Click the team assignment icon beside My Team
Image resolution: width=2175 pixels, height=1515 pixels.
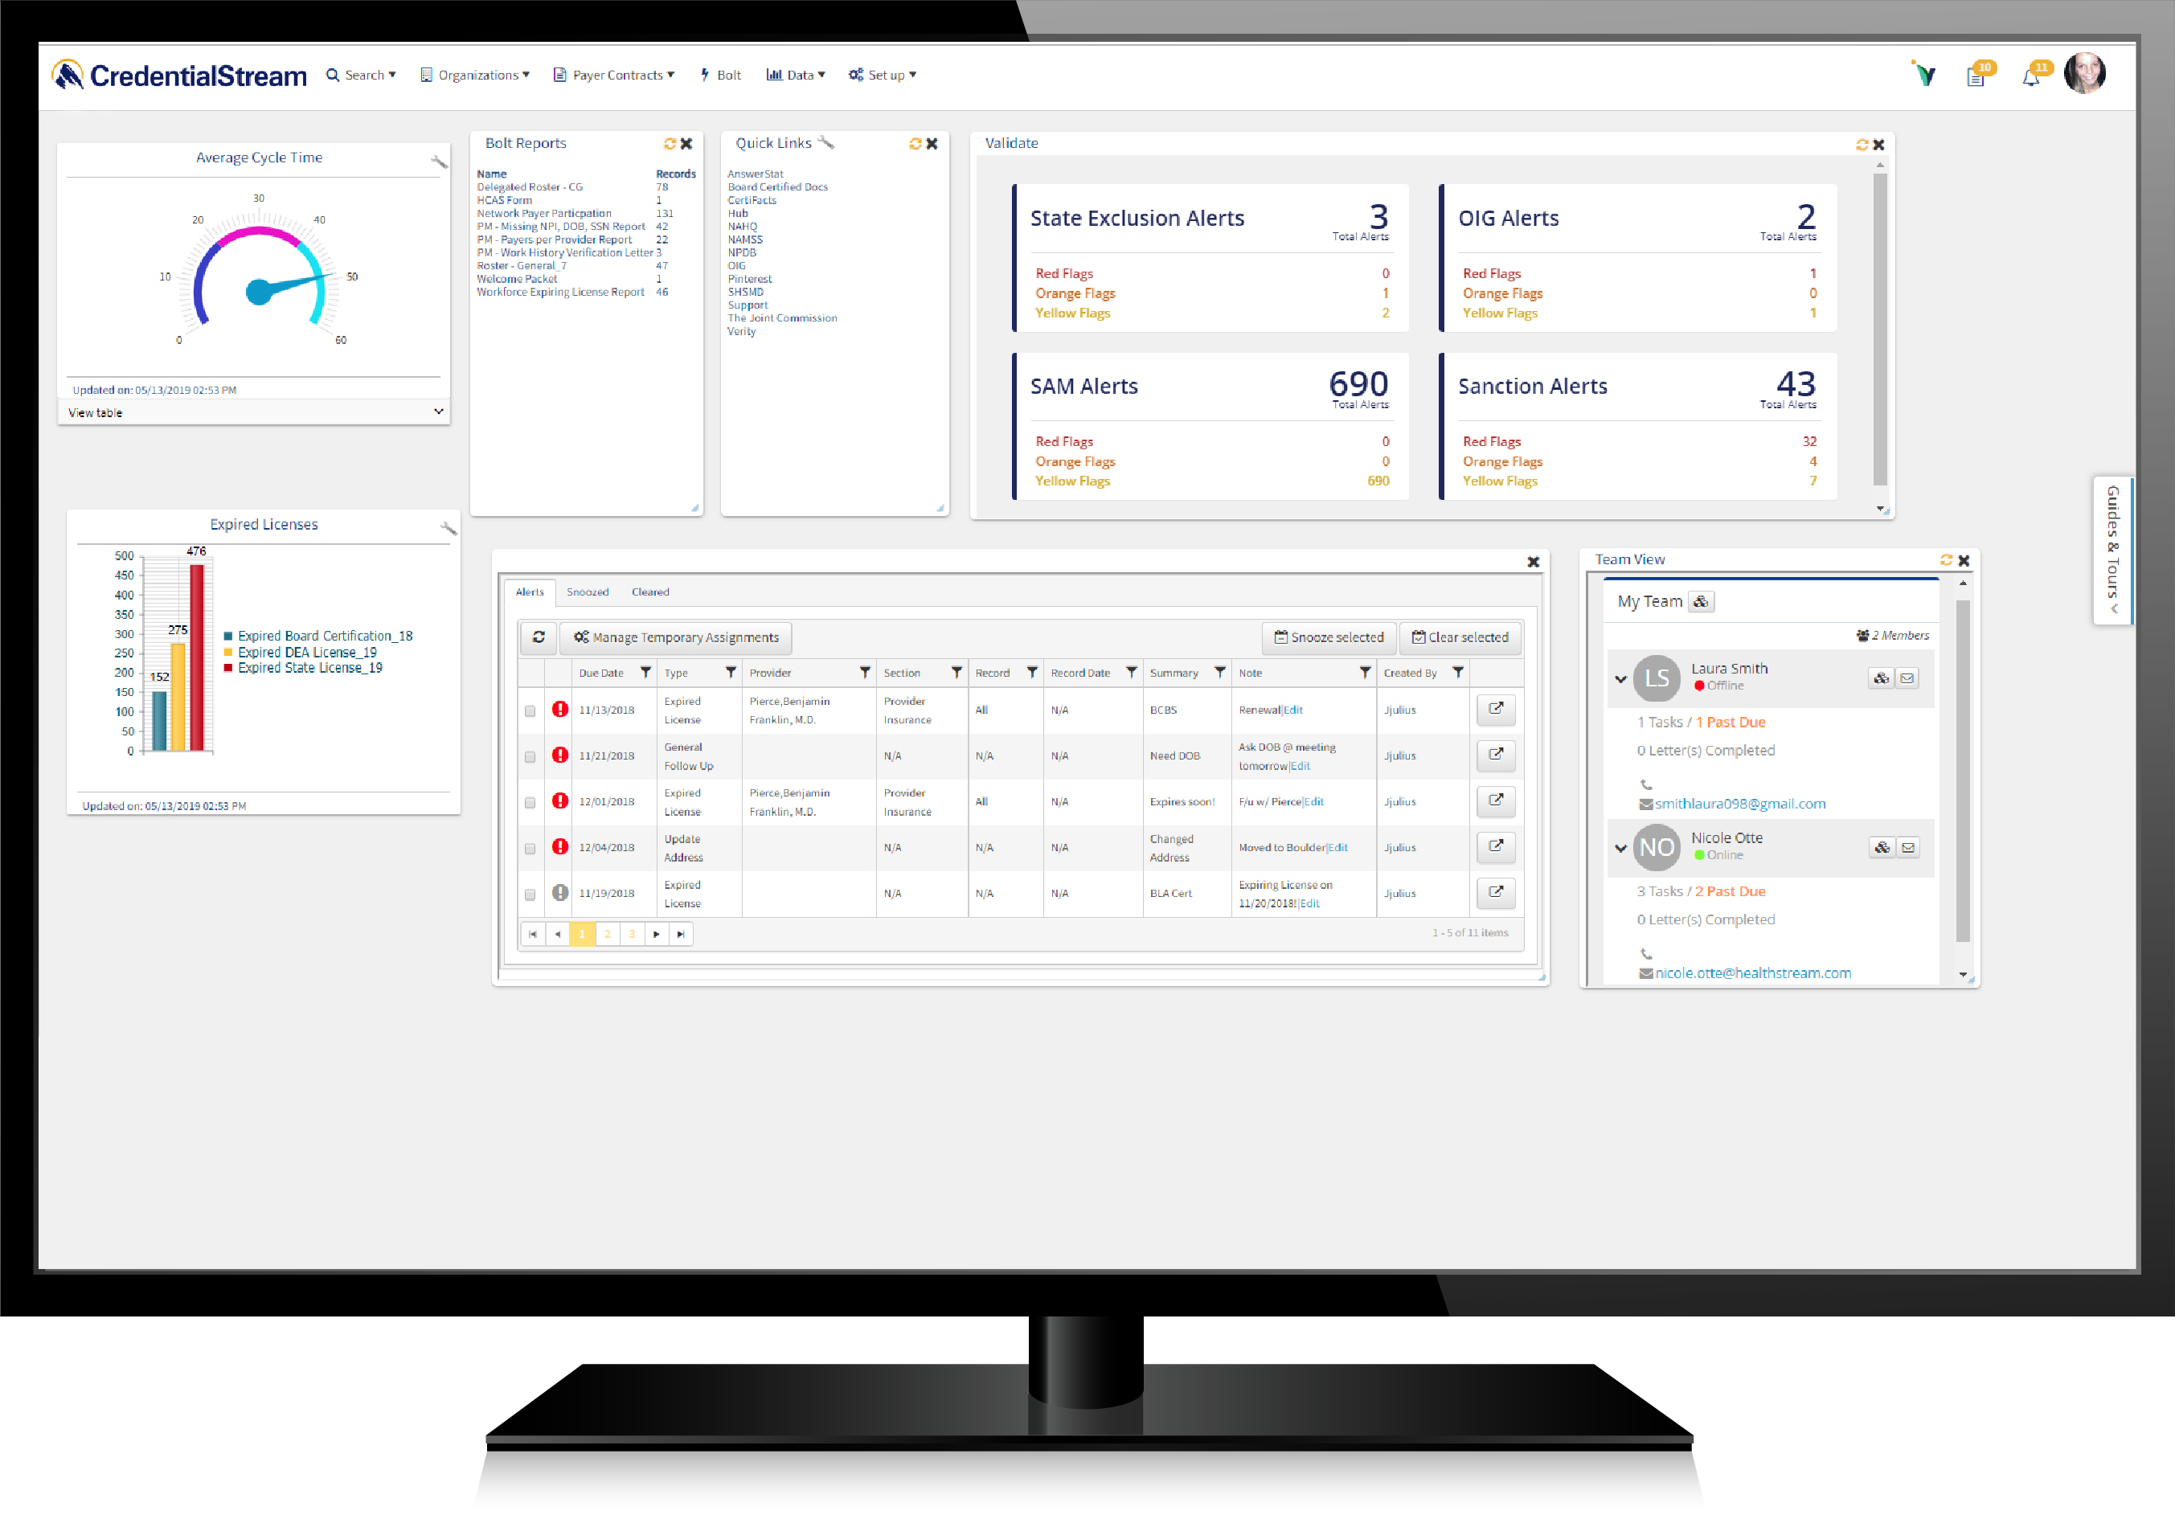pyautogui.click(x=1702, y=602)
